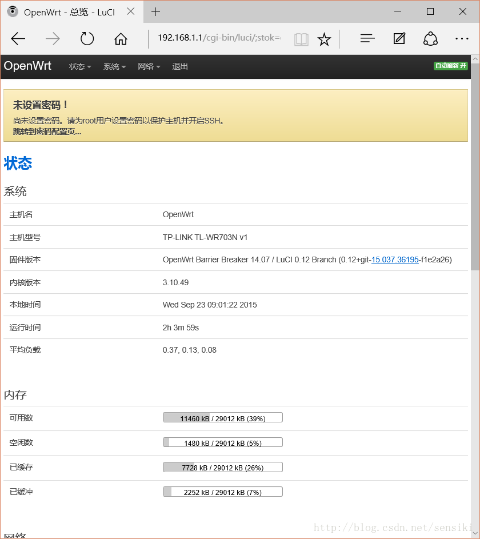Open reading view book icon

pos(301,39)
